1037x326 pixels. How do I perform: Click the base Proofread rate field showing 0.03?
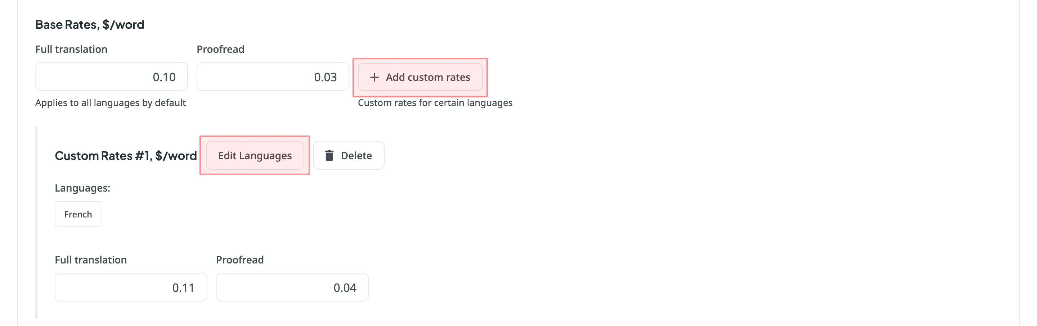coord(273,76)
